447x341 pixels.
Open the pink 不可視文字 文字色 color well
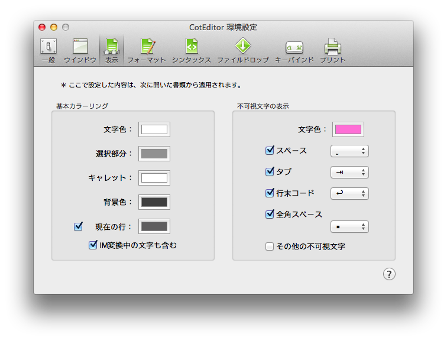tap(348, 129)
